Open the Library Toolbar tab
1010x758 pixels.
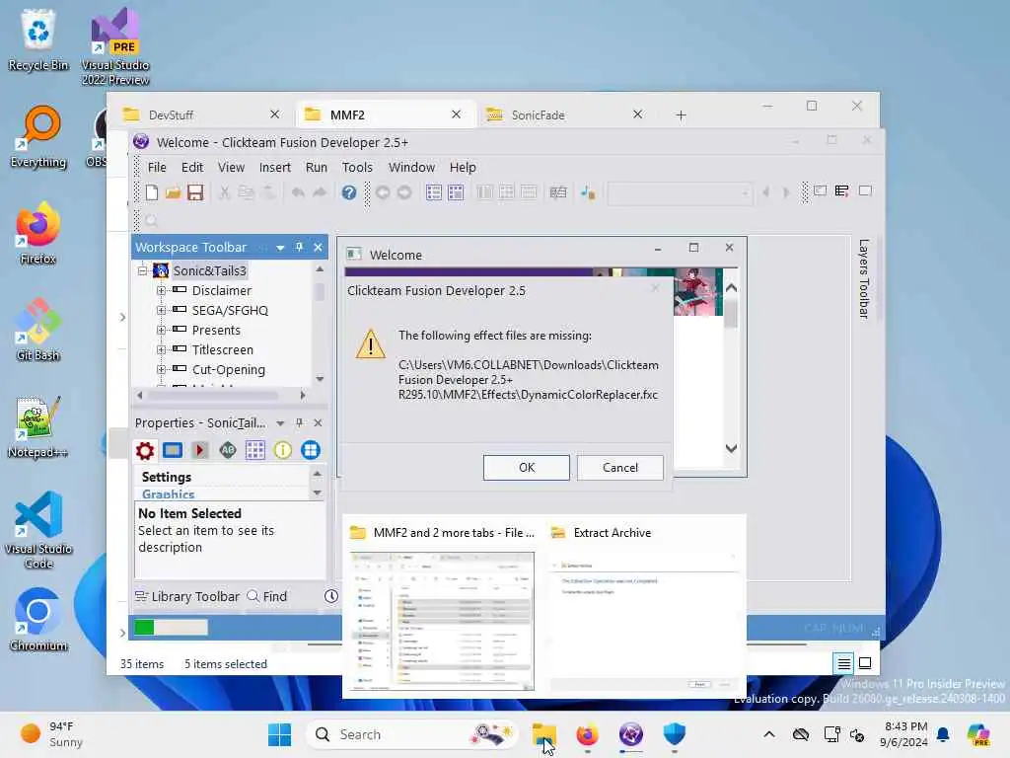(187, 596)
